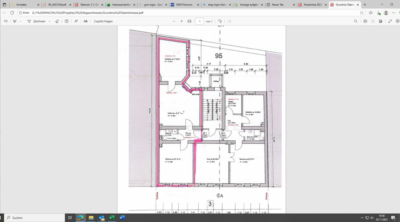Open the browser Settings and more menu
Screen dimensions: 400x222
point(394,12)
